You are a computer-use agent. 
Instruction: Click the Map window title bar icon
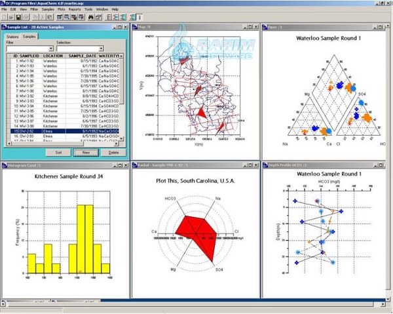pyautogui.click(x=135, y=27)
